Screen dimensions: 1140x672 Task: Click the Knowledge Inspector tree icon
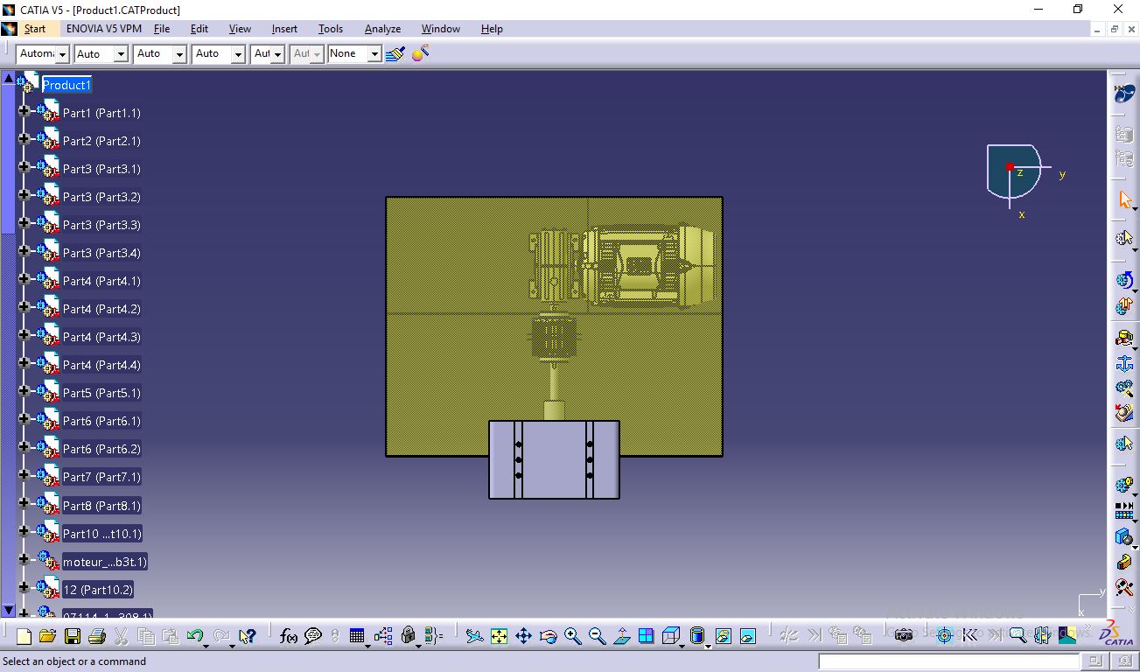tap(383, 636)
